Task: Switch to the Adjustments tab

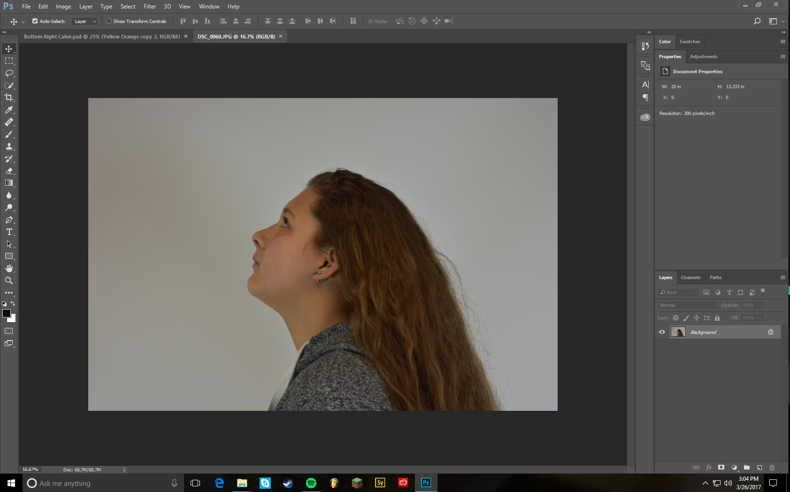Action: 703,57
